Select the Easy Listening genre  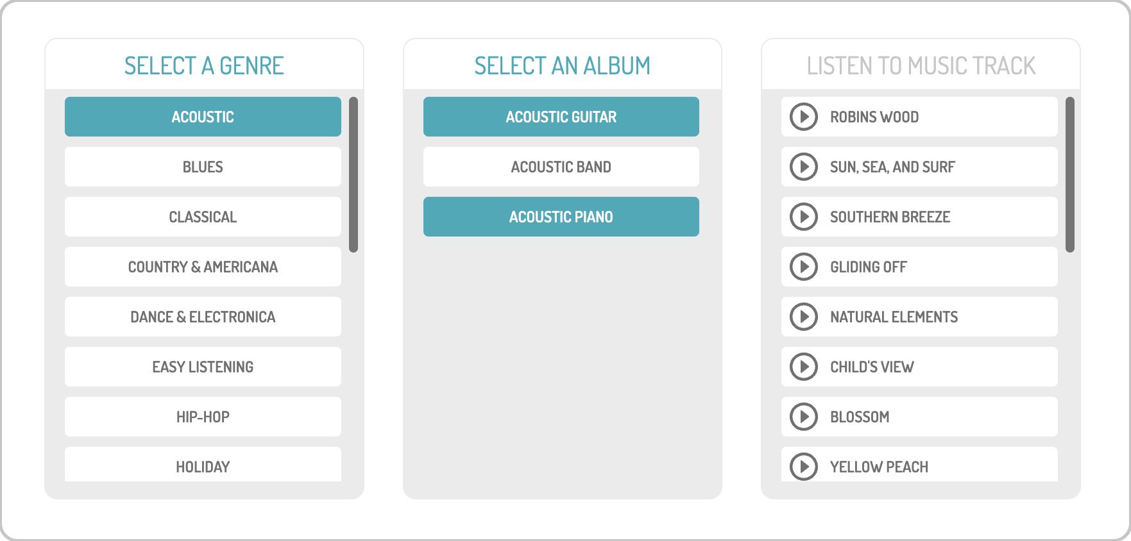coord(202,367)
